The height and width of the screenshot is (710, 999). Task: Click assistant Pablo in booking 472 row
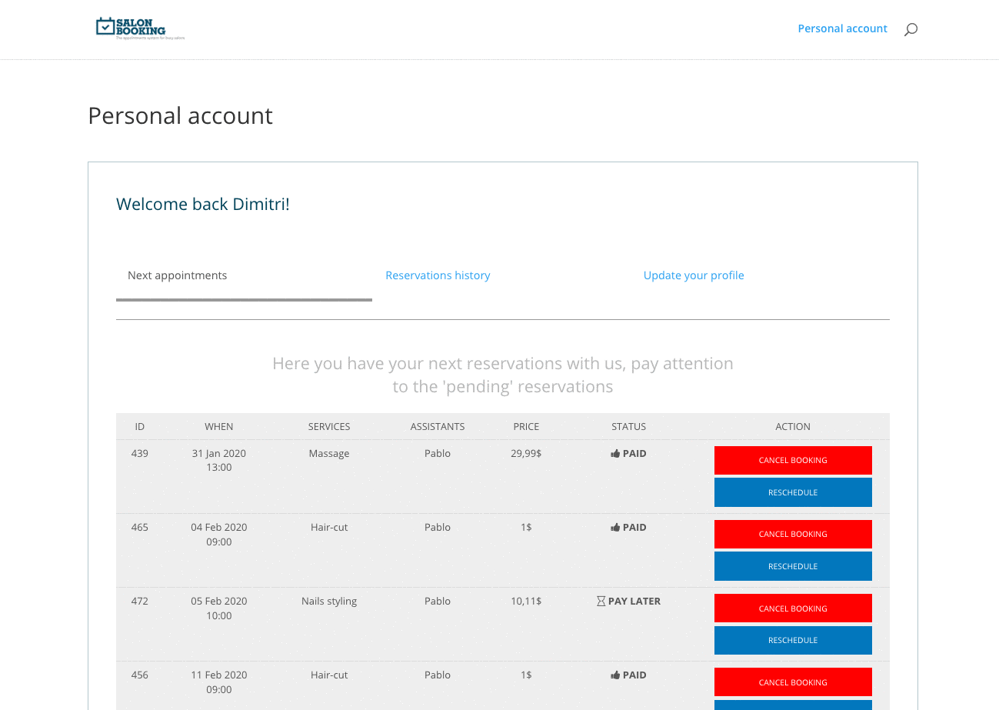point(438,601)
